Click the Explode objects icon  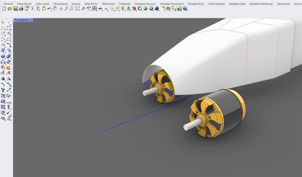point(9,67)
